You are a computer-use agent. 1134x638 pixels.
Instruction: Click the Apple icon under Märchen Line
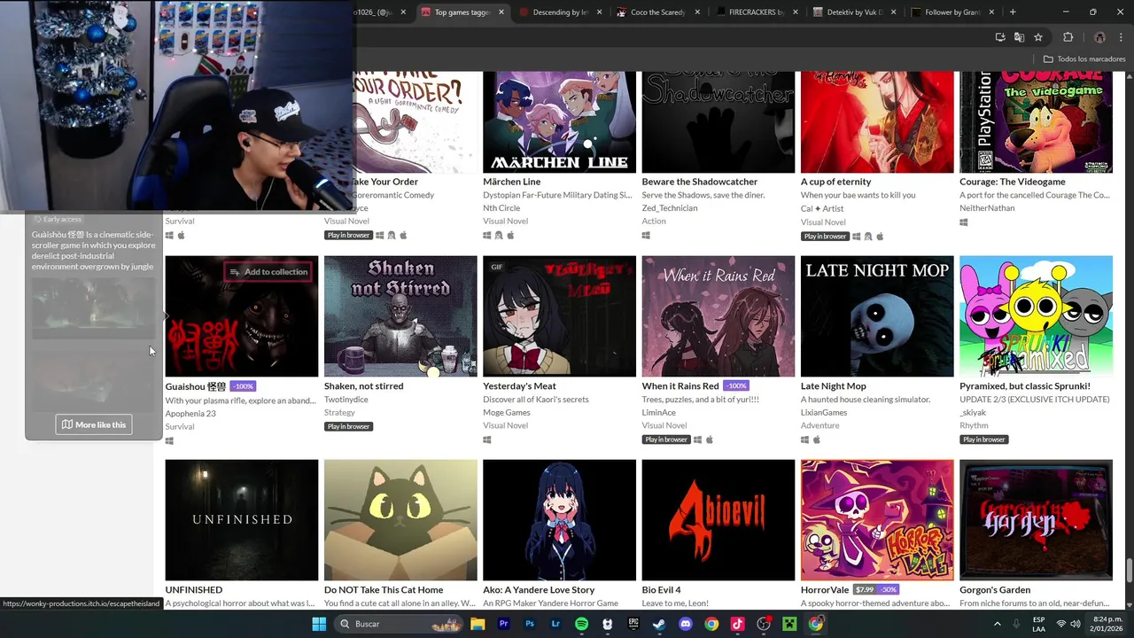(x=510, y=236)
